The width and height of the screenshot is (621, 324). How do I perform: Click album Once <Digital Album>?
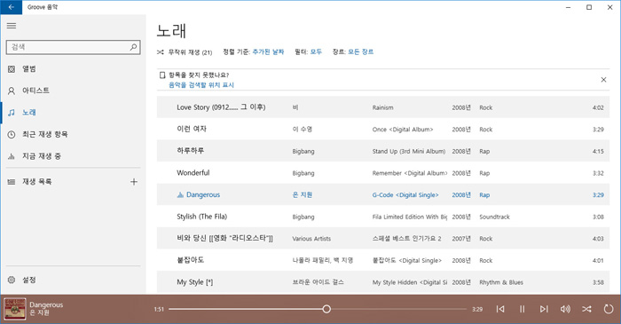click(x=403, y=130)
